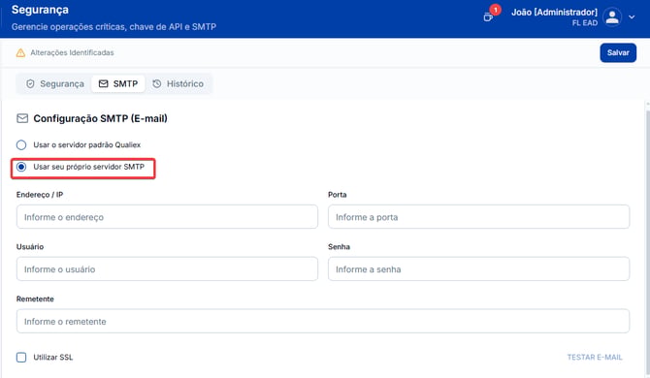Switch to the Segurança tab
This screenshot has height=378, width=650.
coord(55,83)
